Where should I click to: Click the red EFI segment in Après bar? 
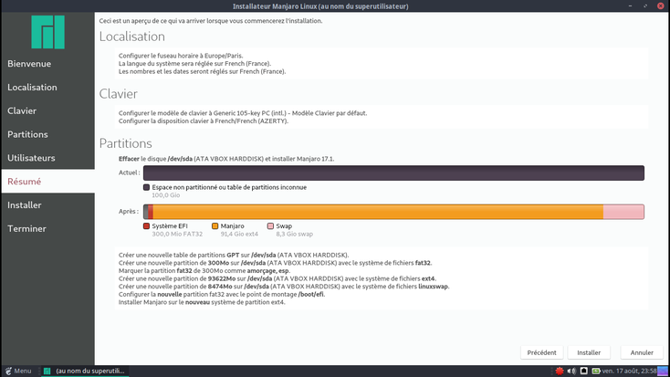pyautogui.click(x=151, y=212)
